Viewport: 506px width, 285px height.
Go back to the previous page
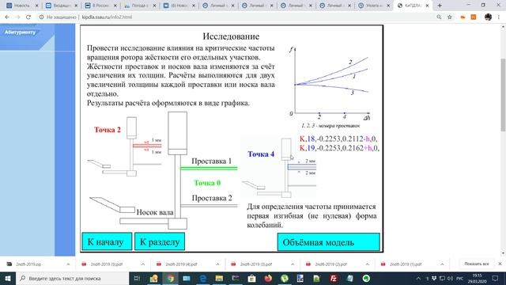point(7,17)
